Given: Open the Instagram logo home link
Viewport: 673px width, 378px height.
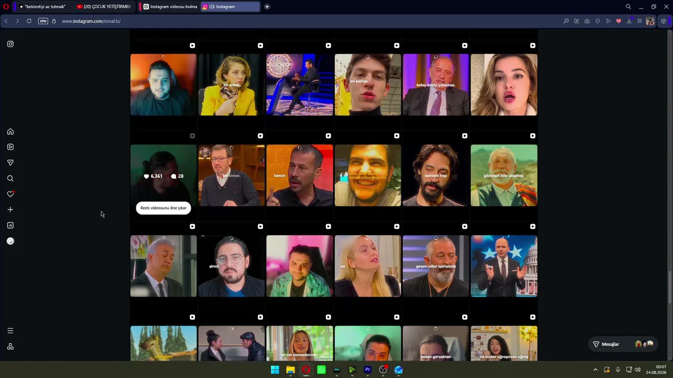Looking at the screenshot, I should [10, 44].
